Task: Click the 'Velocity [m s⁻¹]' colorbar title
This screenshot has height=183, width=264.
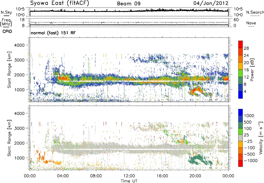Action: coord(261,138)
